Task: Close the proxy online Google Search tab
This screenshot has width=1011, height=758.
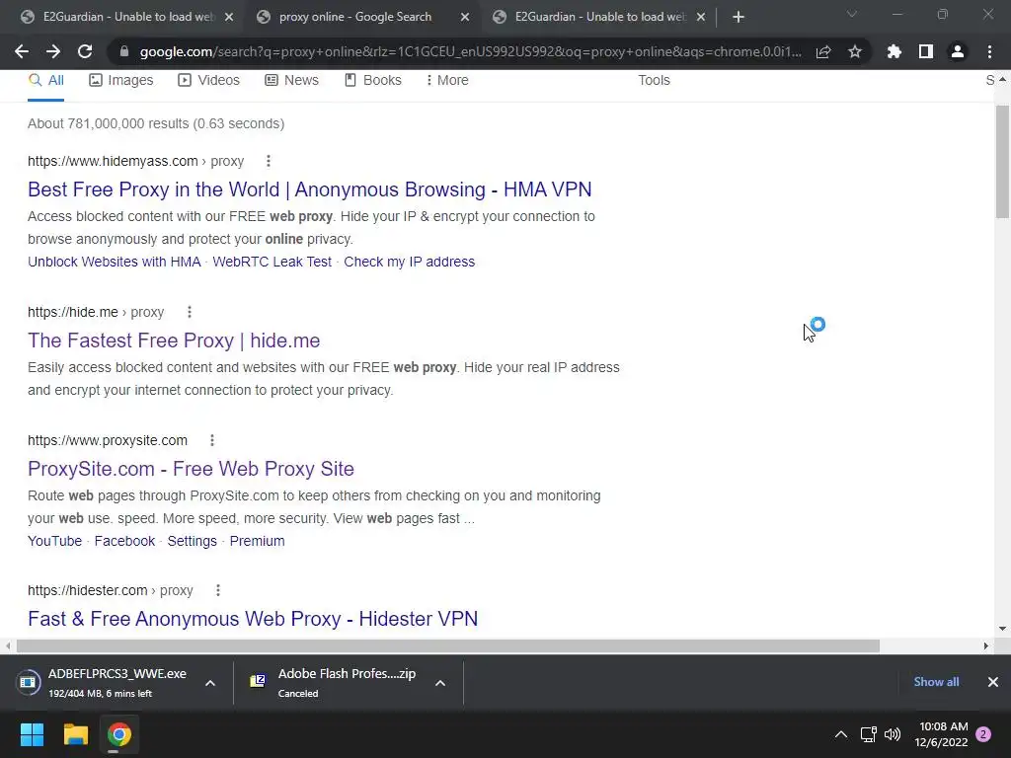Action: (x=465, y=17)
